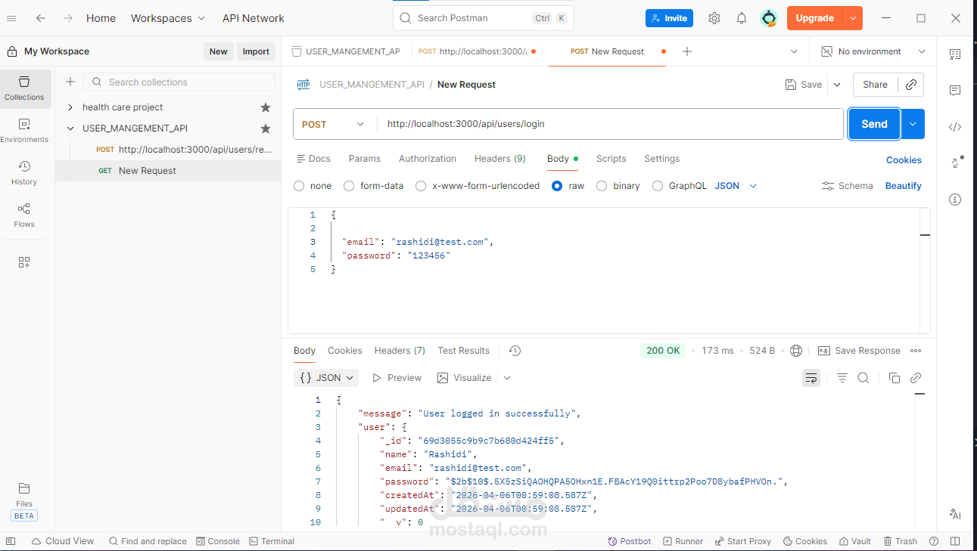The width and height of the screenshot is (977, 551).
Task: Click the Import button
Action: pos(256,51)
